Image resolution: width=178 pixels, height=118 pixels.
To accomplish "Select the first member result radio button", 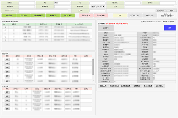I will [5, 27].
